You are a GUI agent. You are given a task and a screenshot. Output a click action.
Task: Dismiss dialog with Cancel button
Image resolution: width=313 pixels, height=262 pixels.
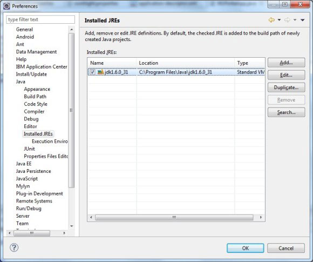[286, 248]
